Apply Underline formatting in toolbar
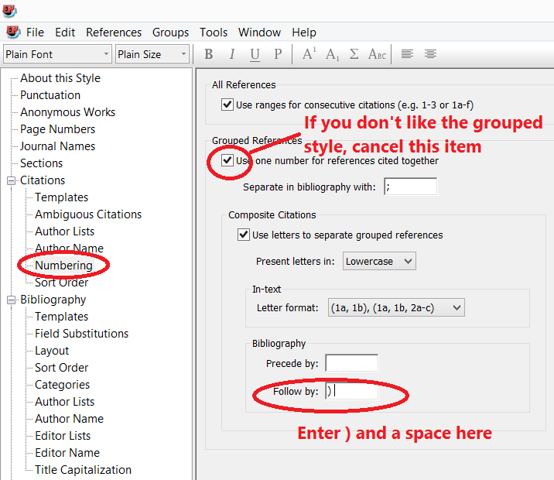Image resolution: width=554 pixels, height=480 pixels. (255, 54)
